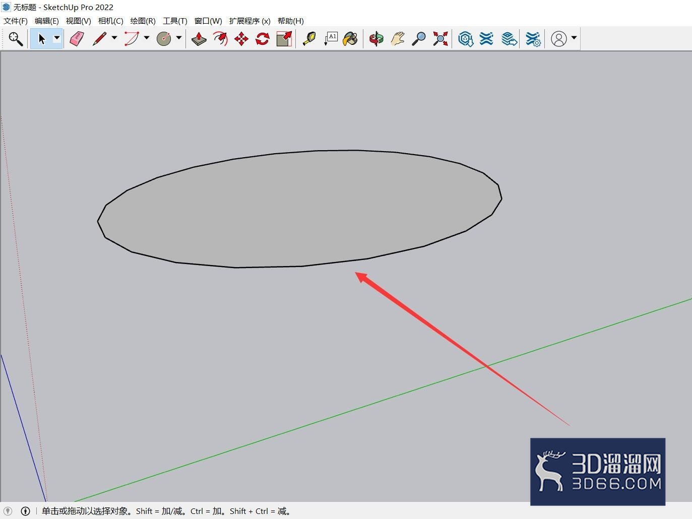Click the status bar info icon

coord(25,511)
